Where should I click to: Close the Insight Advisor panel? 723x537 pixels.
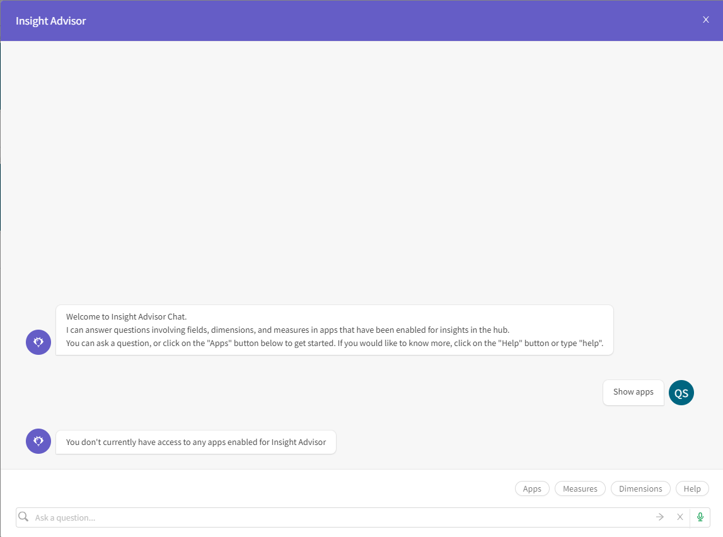pos(705,20)
